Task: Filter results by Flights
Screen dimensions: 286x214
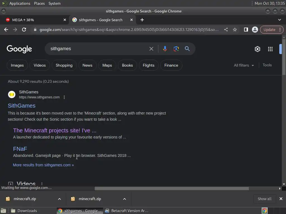Action: [x=149, y=65]
